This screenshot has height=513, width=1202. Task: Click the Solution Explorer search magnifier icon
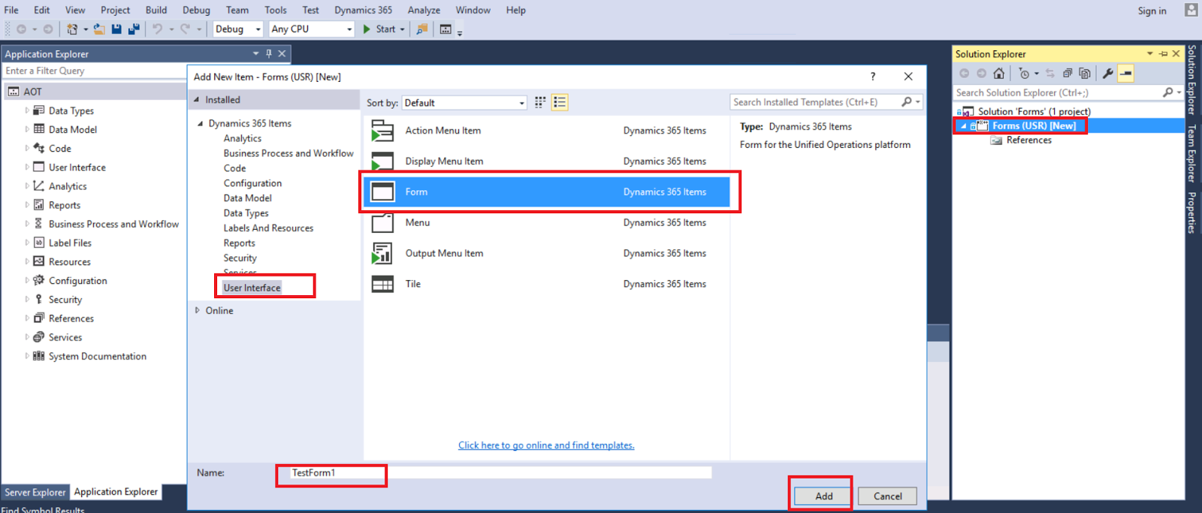1167,92
